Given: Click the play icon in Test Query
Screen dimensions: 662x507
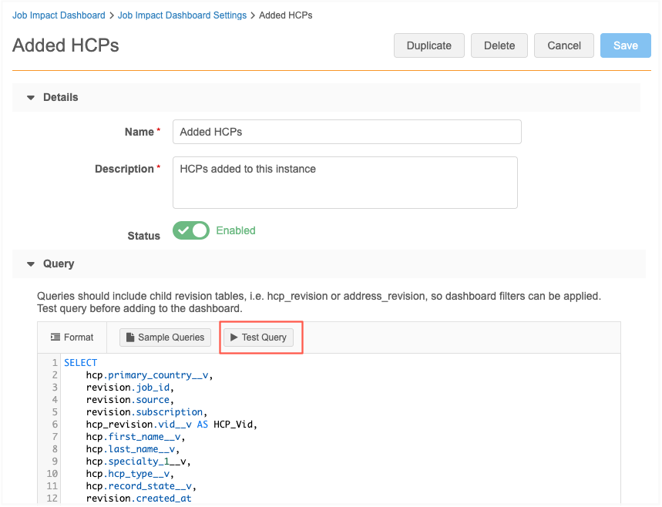Looking at the screenshot, I should click(x=234, y=337).
